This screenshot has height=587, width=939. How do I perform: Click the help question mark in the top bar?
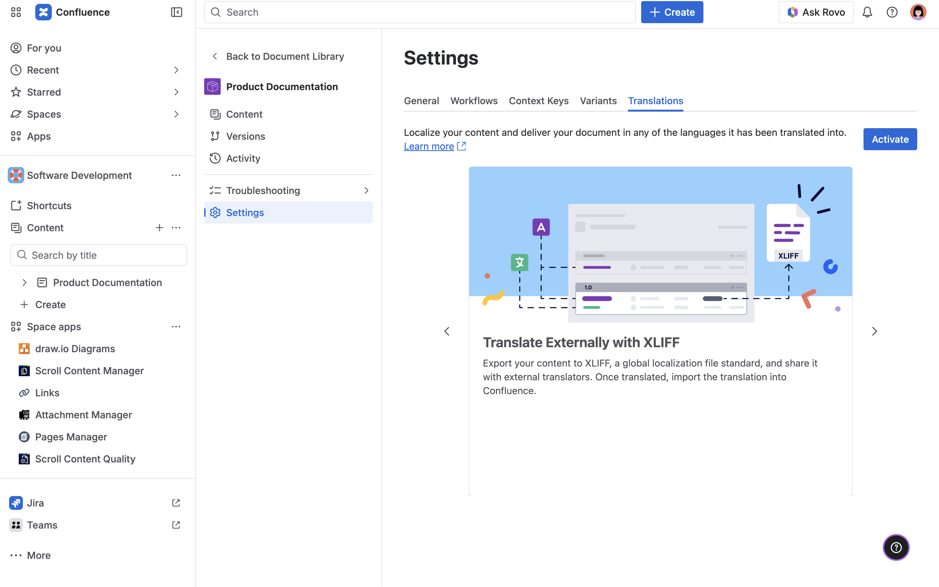coord(892,12)
